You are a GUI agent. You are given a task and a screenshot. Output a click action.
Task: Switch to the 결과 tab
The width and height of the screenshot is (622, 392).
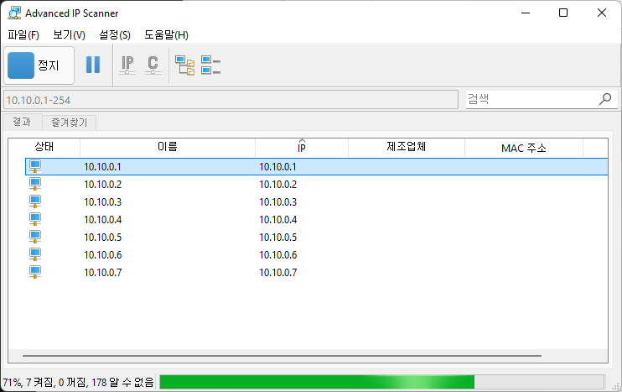click(x=22, y=122)
